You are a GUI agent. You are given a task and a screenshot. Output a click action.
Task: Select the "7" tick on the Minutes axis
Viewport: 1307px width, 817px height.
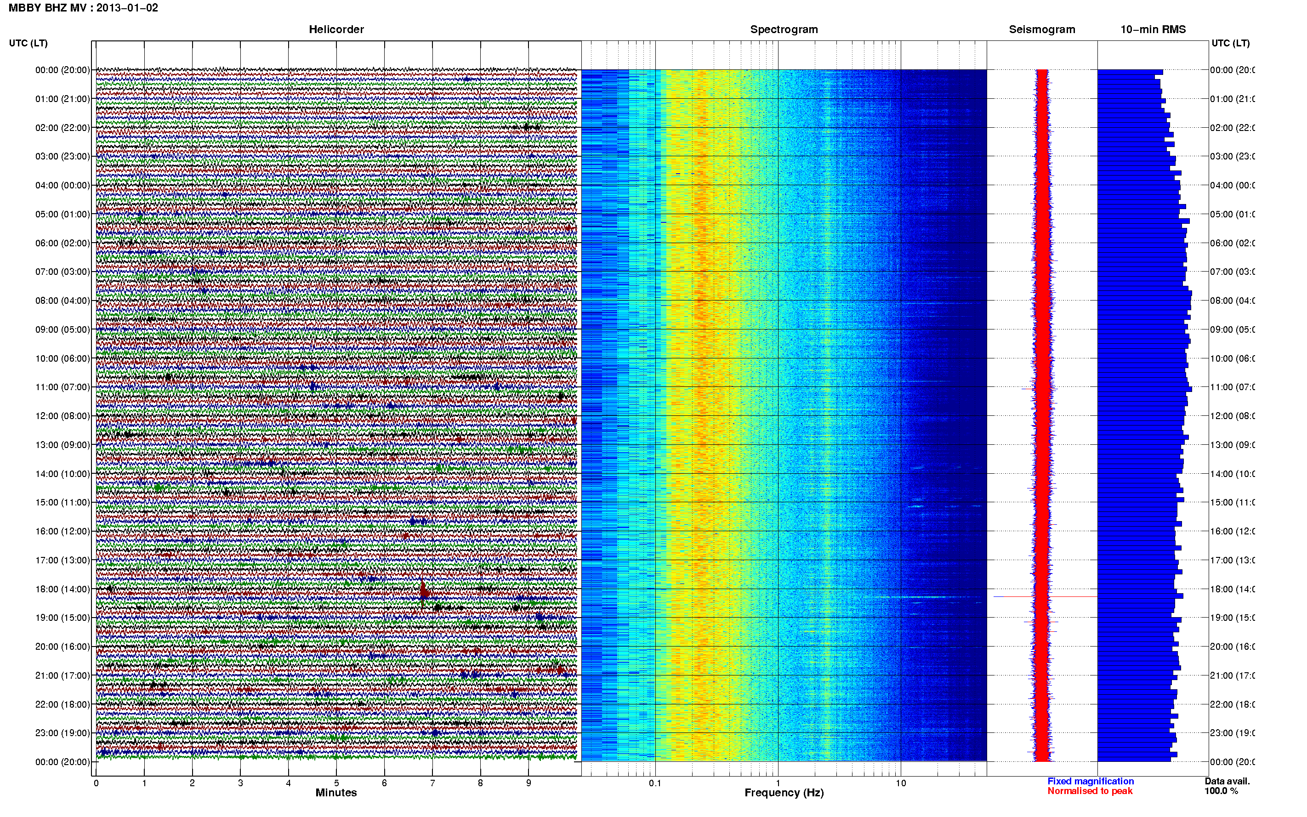[x=432, y=783]
